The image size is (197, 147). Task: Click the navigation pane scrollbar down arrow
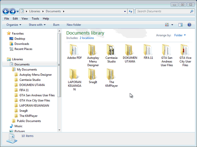point(59,130)
